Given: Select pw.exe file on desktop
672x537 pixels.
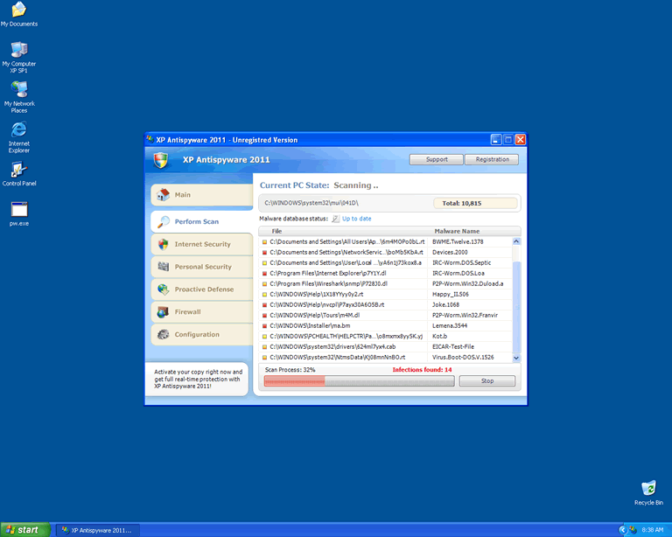Looking at the screenshot, I should coord(18,210).
